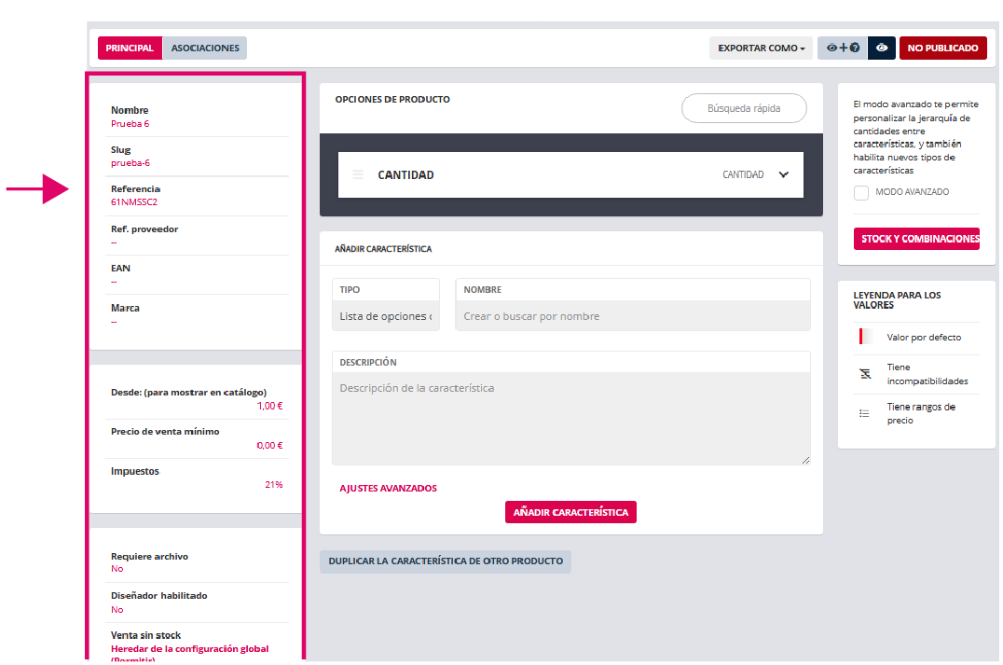Open Stock y Combinaciones
The height and width of the screenshot is (665, 1003).
(x=916, y=239)
